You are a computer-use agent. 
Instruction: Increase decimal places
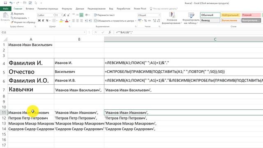(155, 21)
